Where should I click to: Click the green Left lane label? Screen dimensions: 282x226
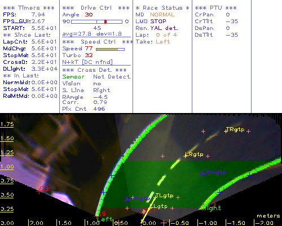[104, 219]
